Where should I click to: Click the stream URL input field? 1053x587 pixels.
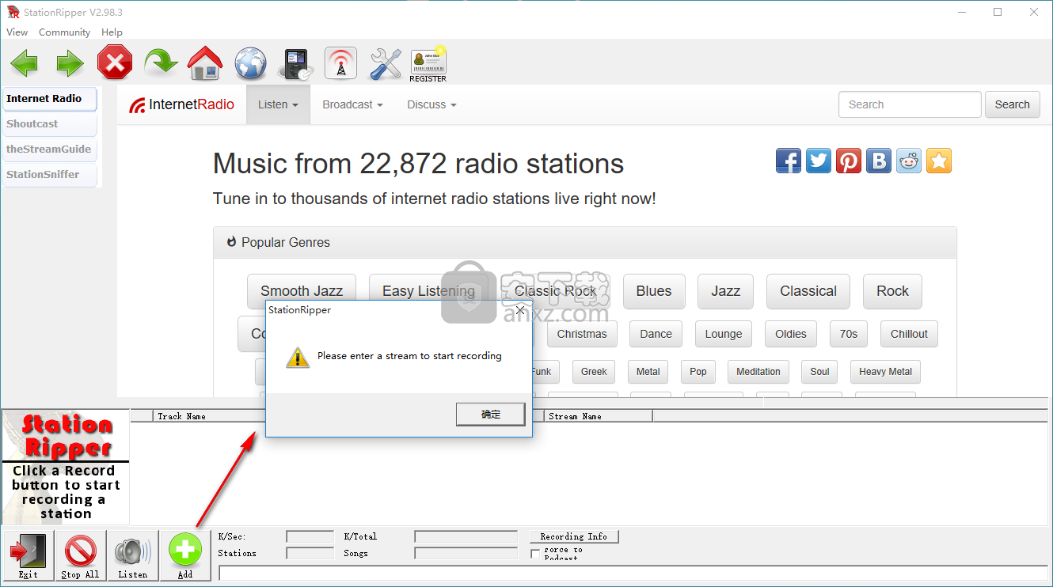click(x=633, y=573)
